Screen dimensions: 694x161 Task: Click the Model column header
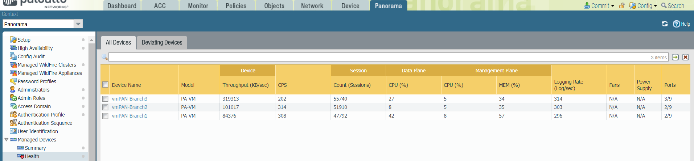coord(199,85)
